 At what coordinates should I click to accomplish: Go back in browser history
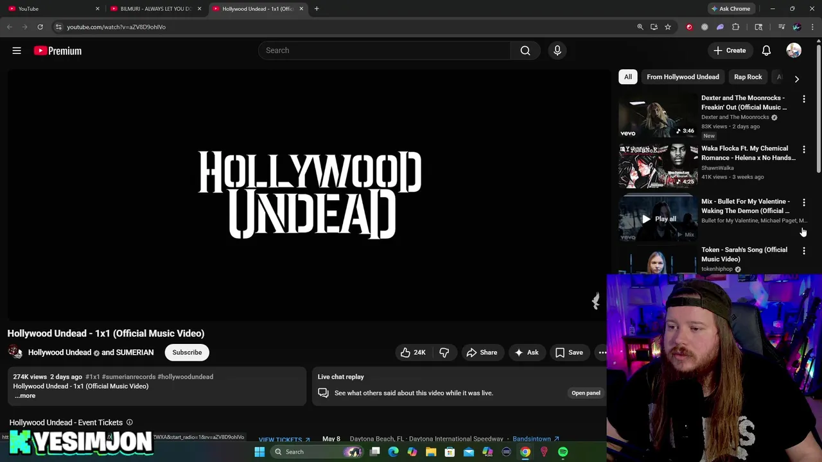coord(9,27)
